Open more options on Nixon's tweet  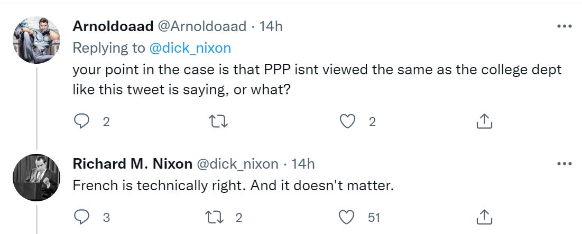point(565,164)
